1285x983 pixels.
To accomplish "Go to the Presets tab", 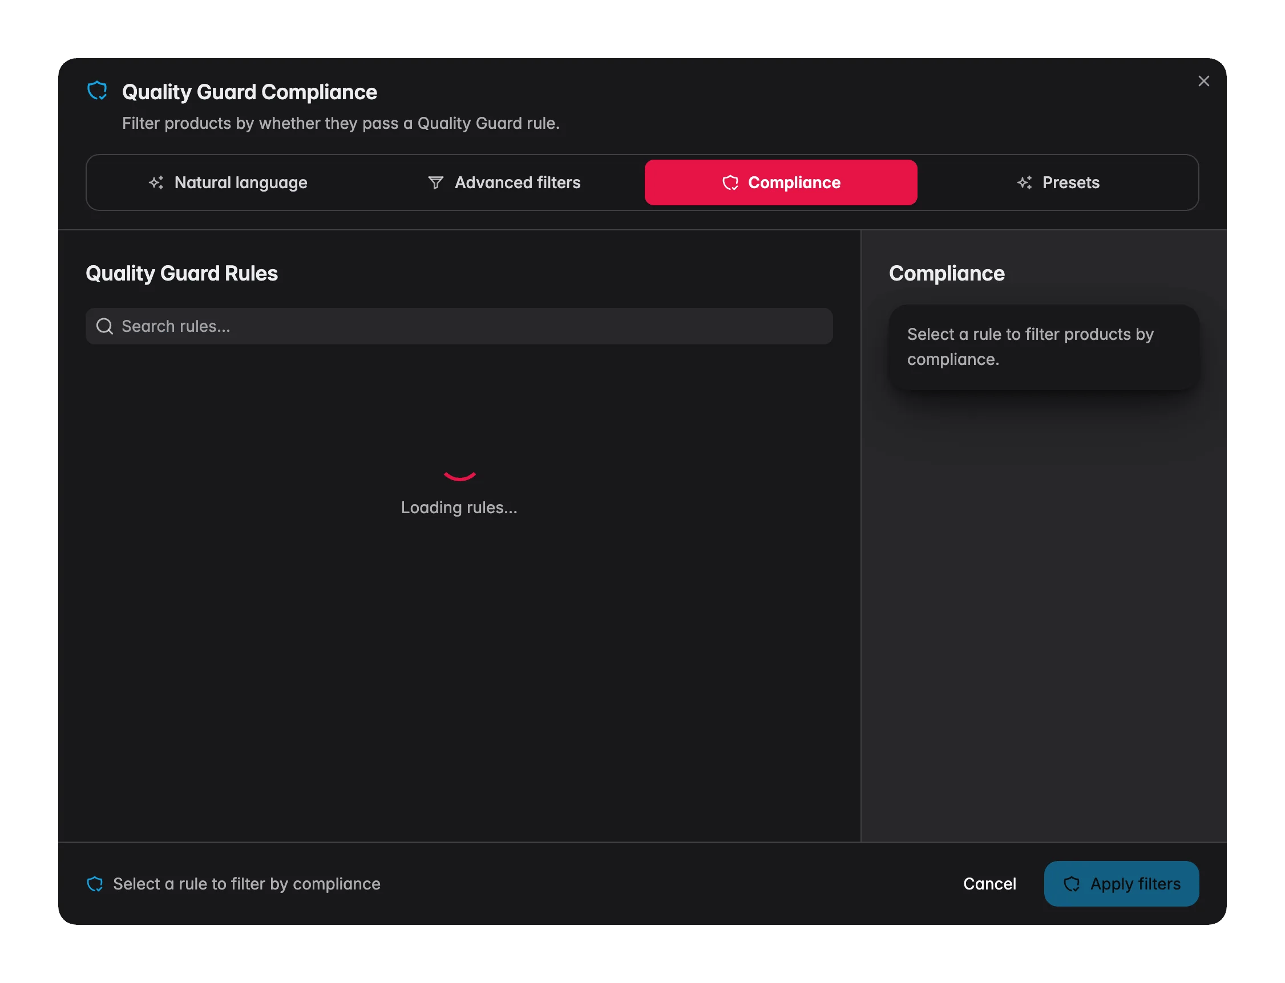I will 1057,182.
